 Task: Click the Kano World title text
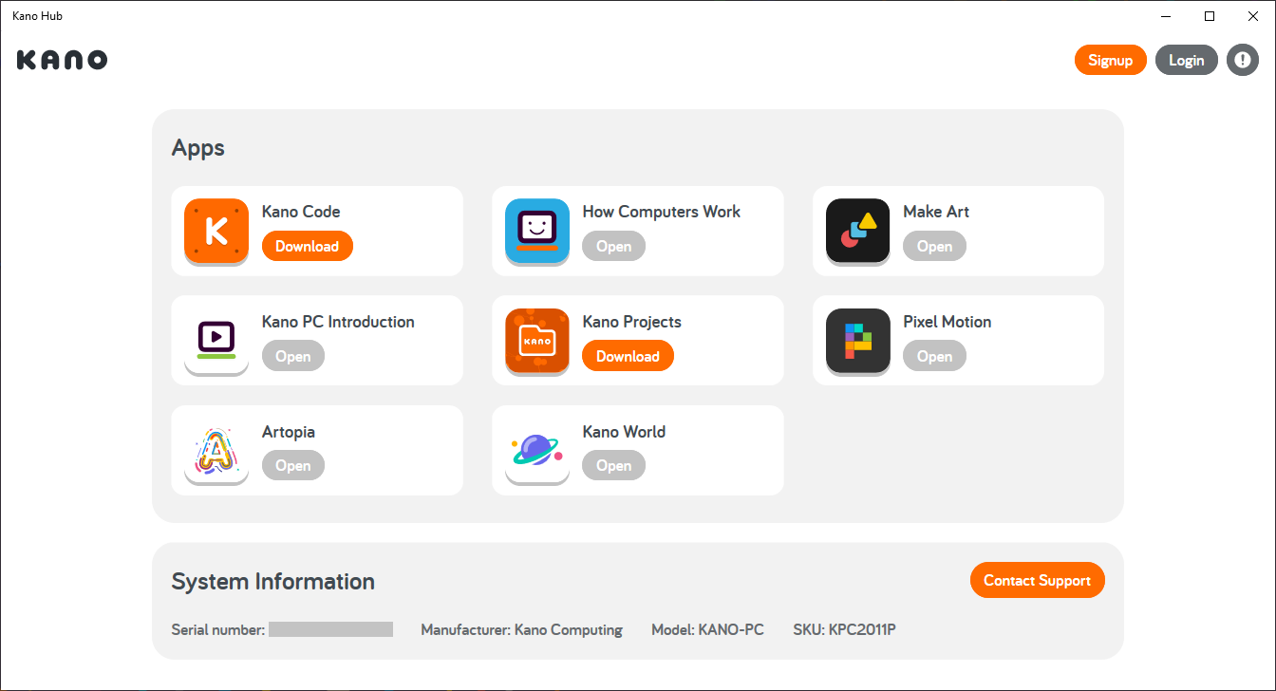point(624,432)
